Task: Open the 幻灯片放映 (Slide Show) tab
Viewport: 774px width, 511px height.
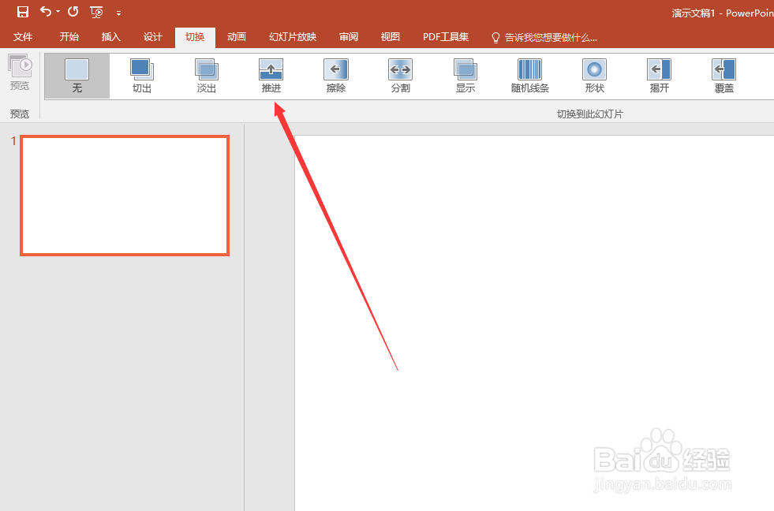Action: [x=293, y=37]
